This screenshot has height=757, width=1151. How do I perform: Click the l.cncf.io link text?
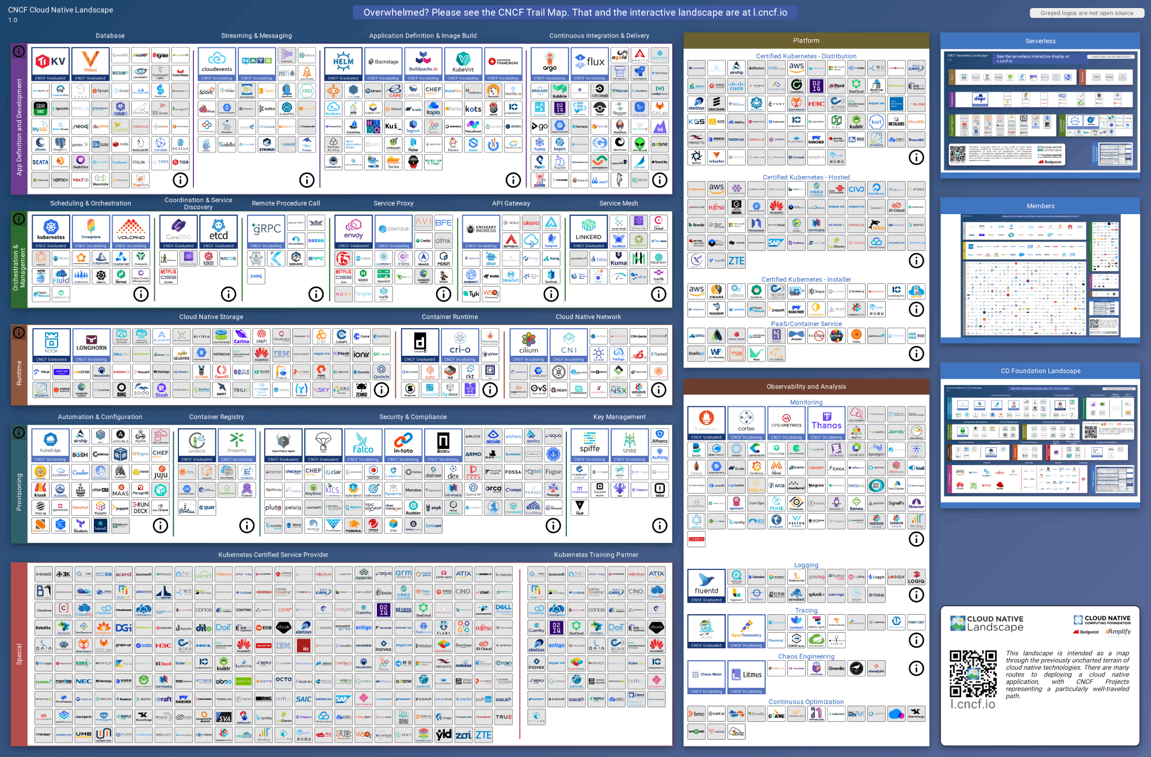tap(973, 705)
